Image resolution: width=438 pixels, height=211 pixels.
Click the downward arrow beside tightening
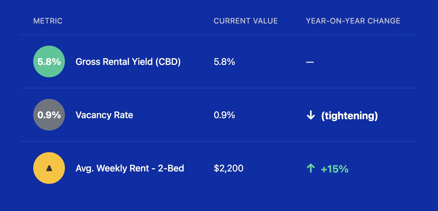pyautogui.click(x=311, y=115)
